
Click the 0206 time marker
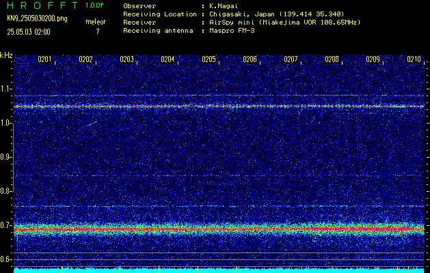point(250,59)
